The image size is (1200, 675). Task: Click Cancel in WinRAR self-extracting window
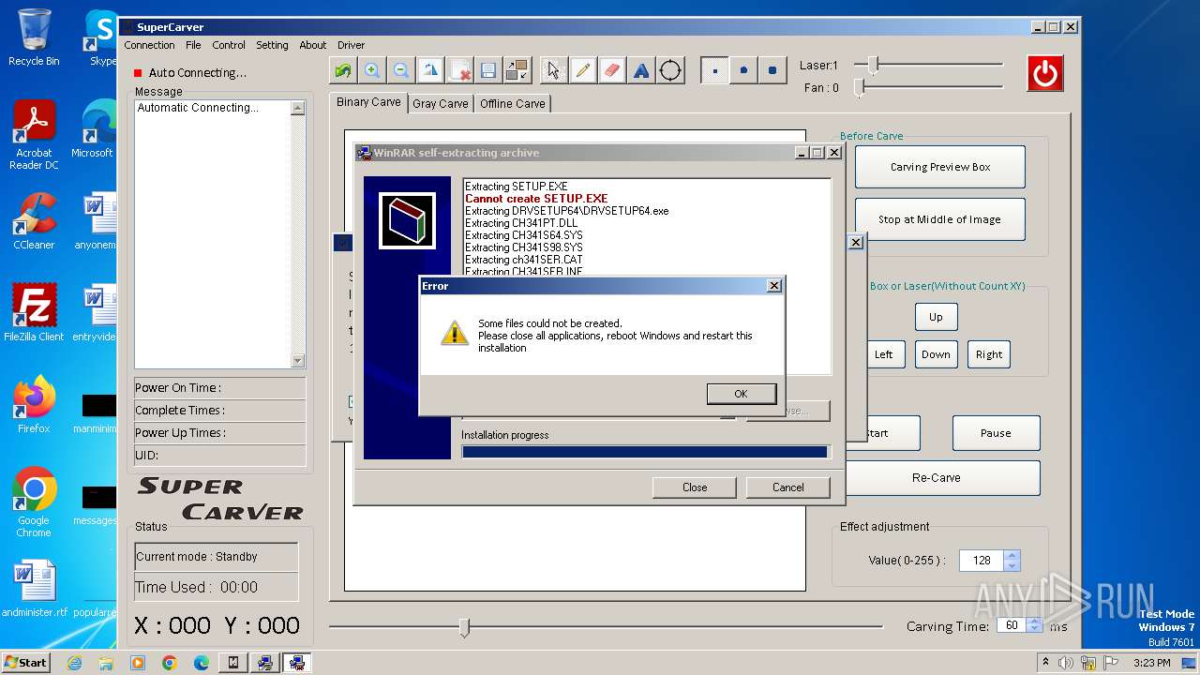tap(788, 487)
